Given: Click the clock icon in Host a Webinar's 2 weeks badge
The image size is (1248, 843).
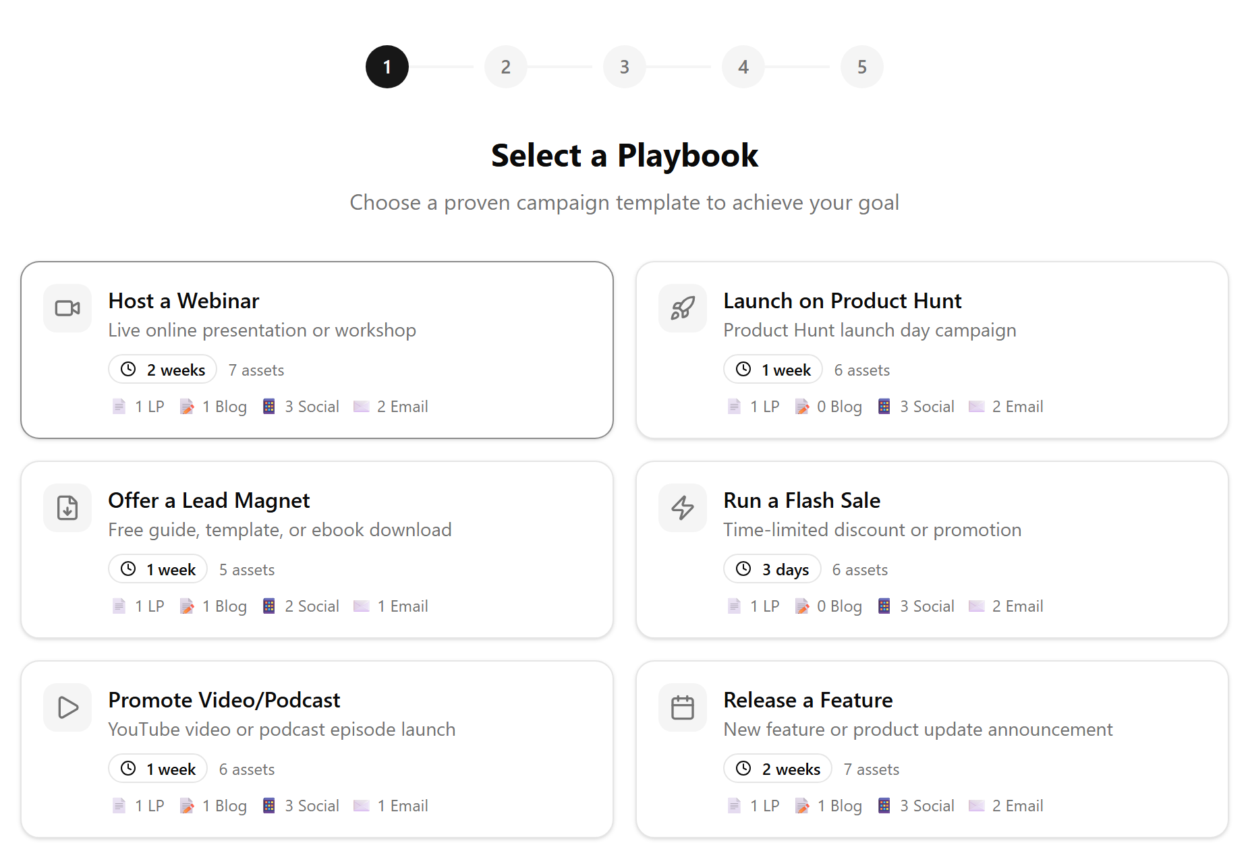Looking at the screenshot, I should point(128,369).
